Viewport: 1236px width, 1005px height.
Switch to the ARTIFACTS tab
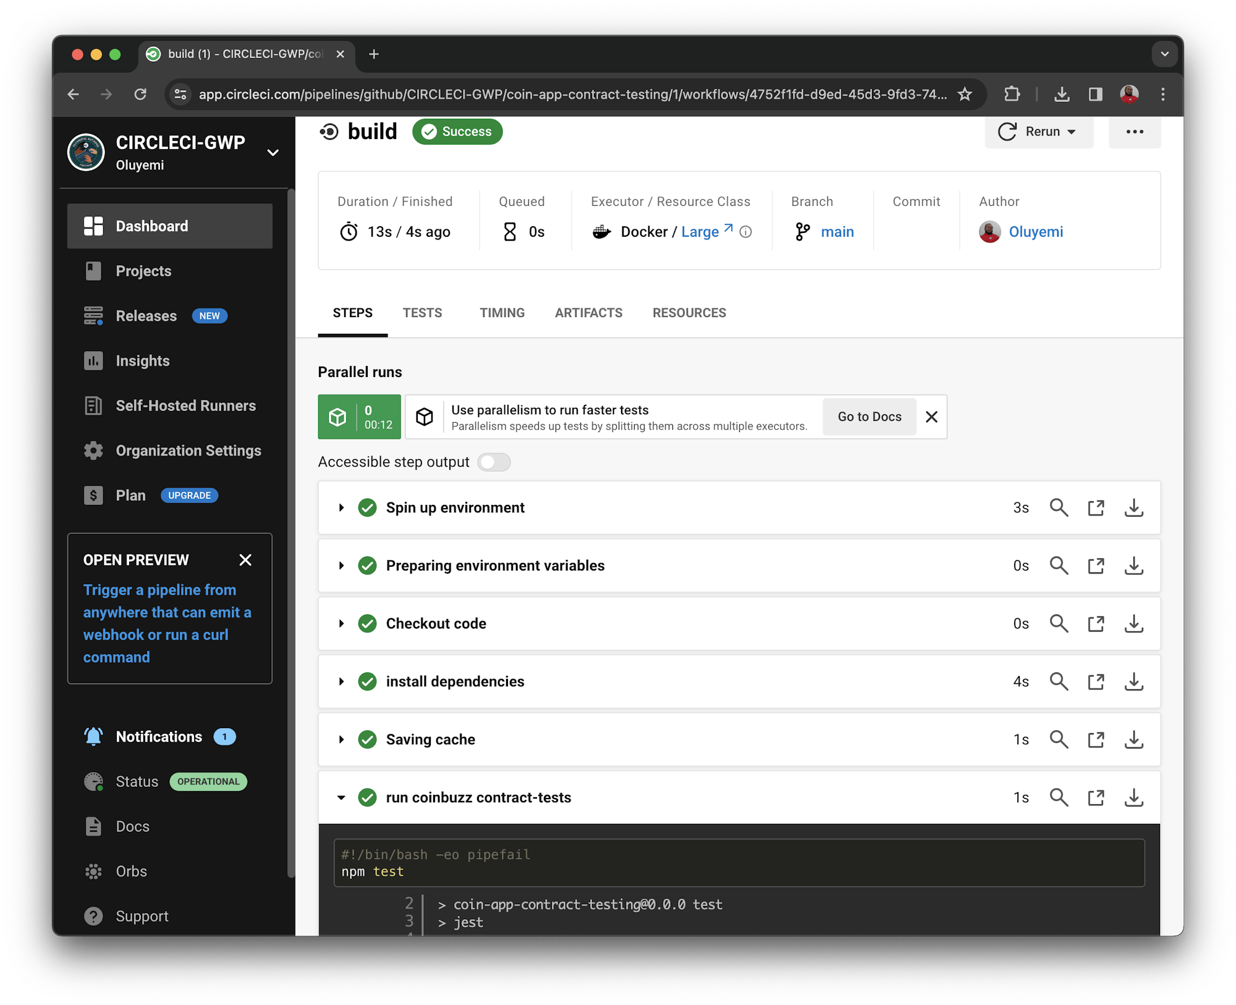click(588, 313)
